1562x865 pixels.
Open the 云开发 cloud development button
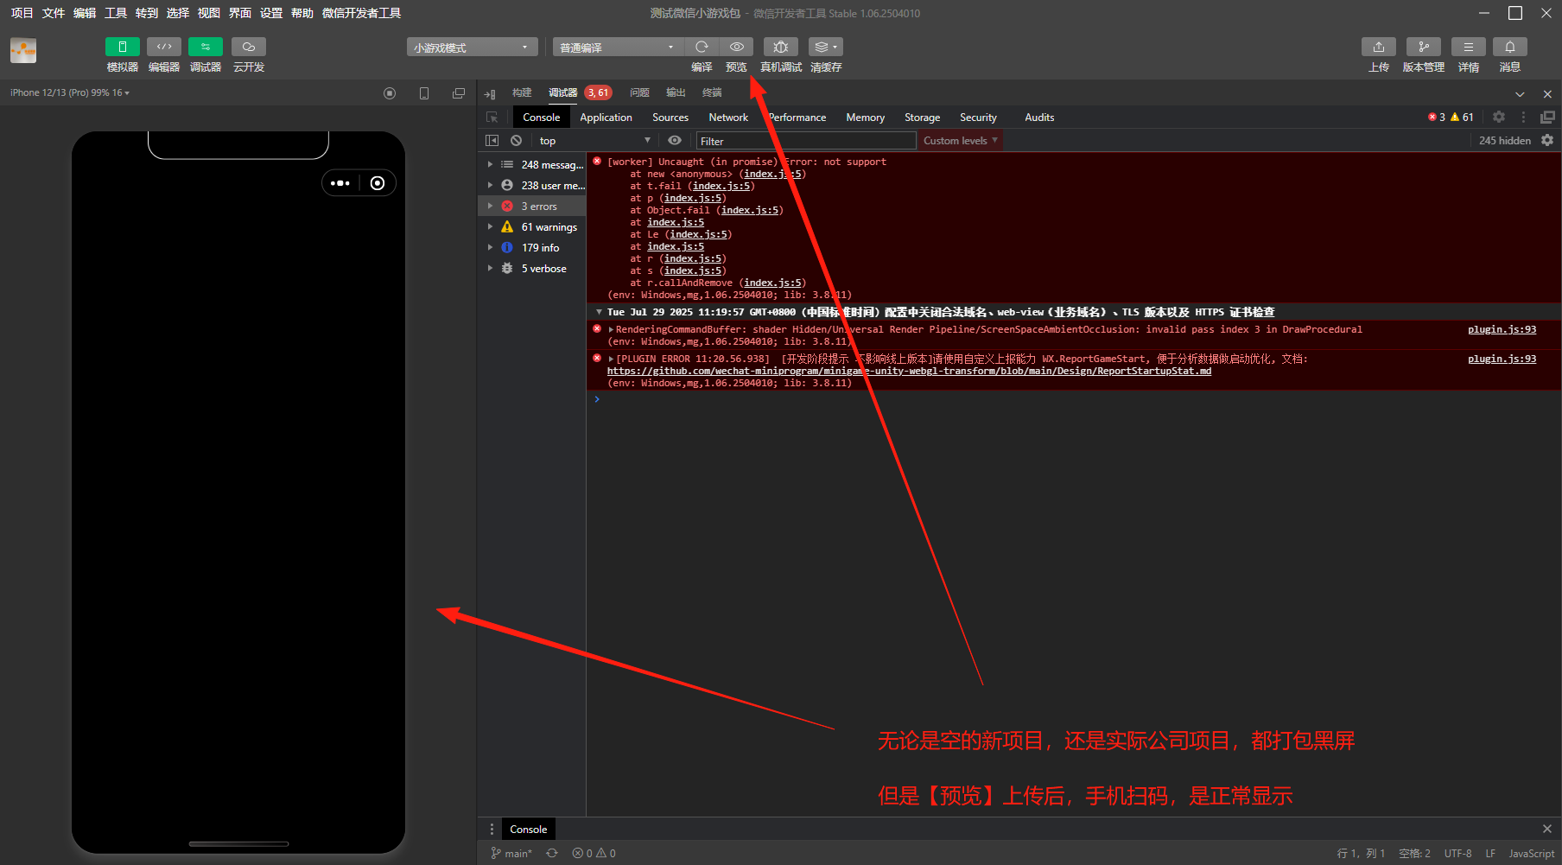coord(249,47)
